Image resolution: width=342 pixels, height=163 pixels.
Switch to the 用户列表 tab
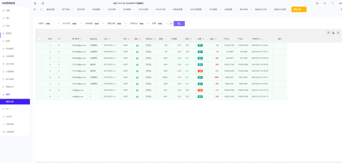pos(66,9)
